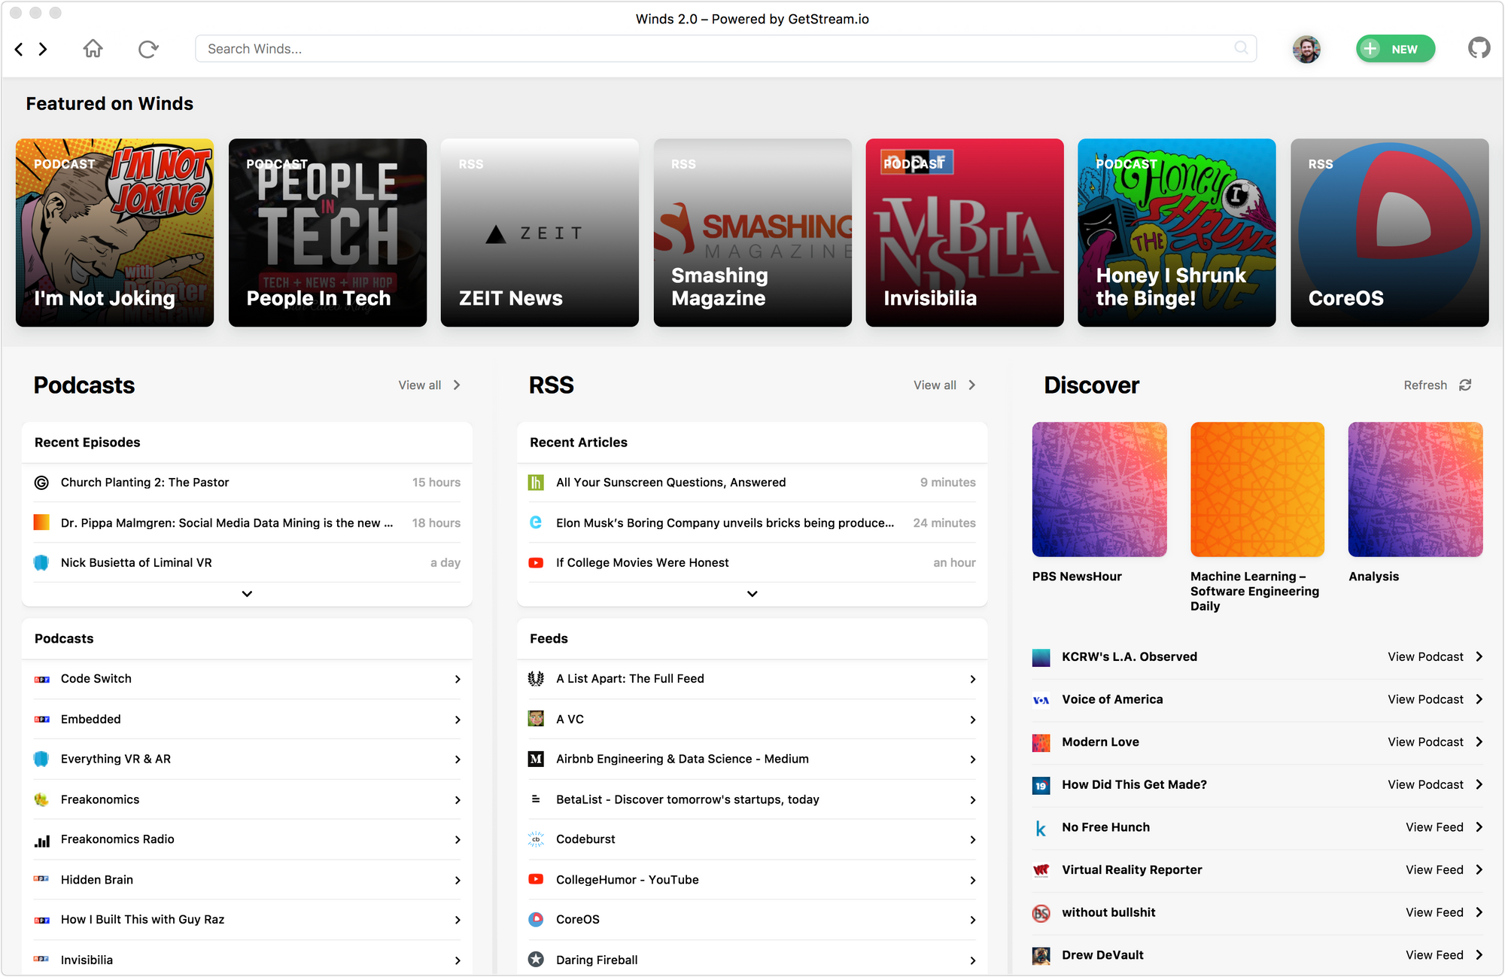Click the green NEW button with plus icon
Viewport: 1505px width, 977px height.
click(1395, 47)
